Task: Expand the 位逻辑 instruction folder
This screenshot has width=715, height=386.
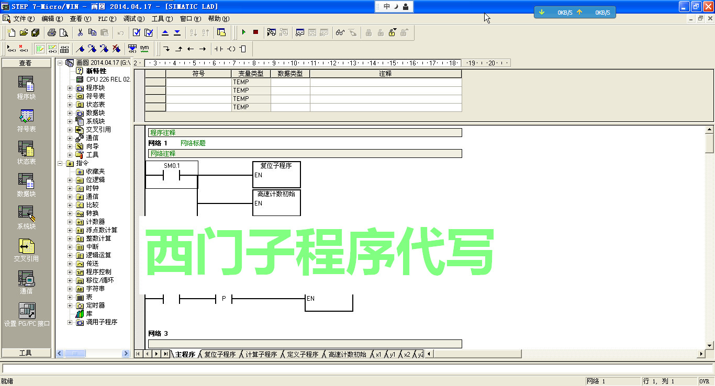Action: pos(70,180)
